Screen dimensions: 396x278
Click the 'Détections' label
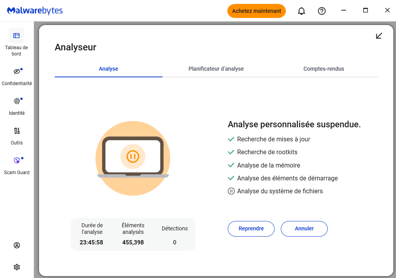(x=175, y=228)
